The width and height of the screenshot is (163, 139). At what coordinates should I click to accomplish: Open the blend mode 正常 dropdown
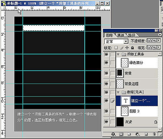[126, 41]
